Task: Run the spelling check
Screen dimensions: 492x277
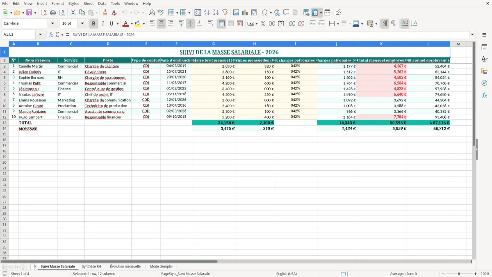Action: (161, 13)
